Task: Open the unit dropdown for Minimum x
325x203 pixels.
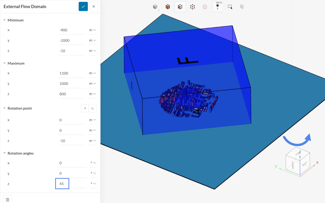Action: pos(92,30)
